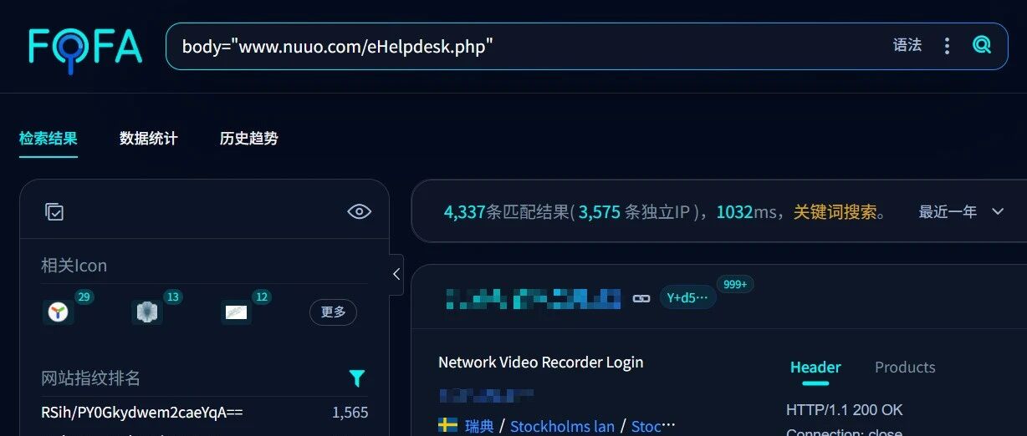
Task: Toggle the eye visibility icon
Action: click(359, 211)
